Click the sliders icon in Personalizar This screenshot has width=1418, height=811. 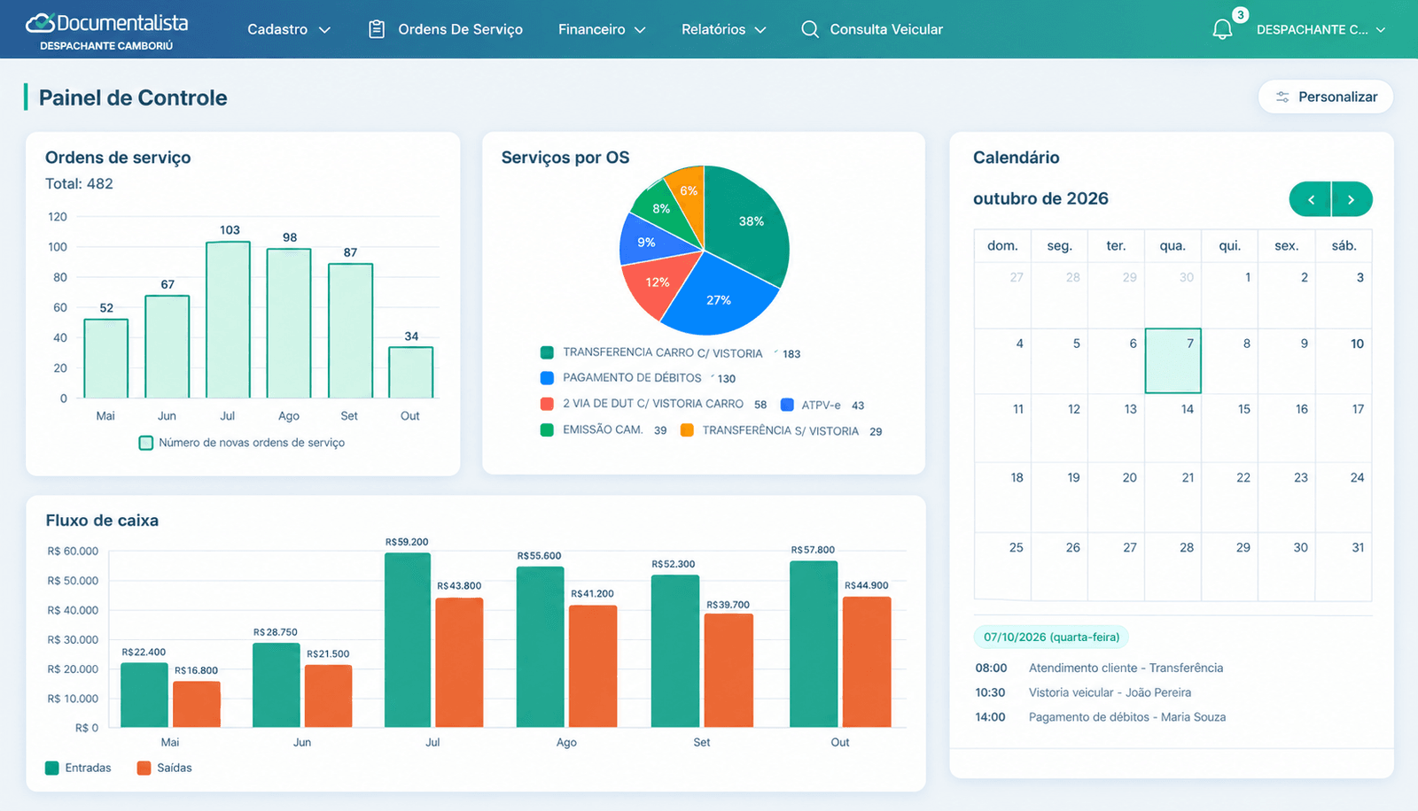point(1282,97)
